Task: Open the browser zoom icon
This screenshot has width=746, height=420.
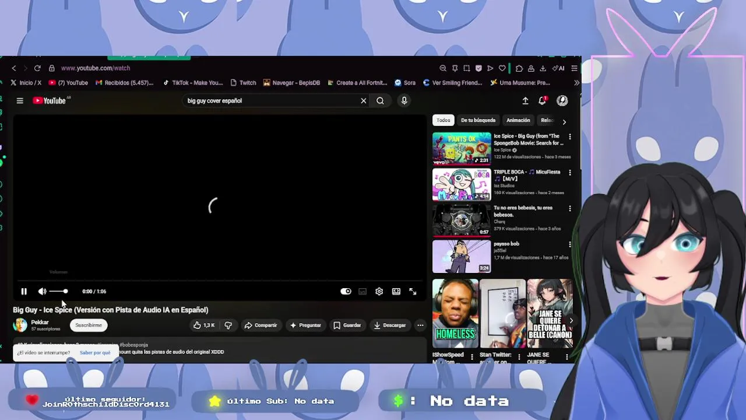Action: point(443,68)
